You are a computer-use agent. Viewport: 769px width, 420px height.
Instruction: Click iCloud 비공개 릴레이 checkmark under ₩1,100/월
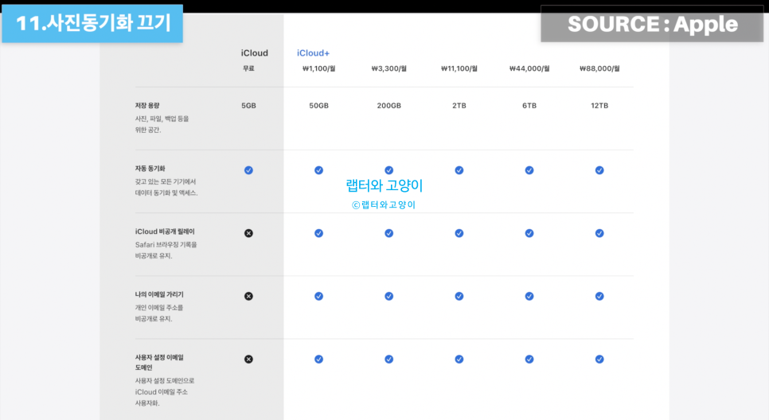click(x=318, y=233)
